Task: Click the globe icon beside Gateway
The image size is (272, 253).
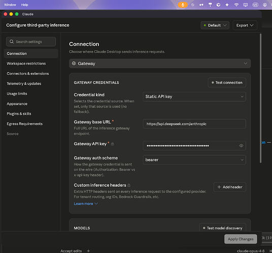Action: point(74,63)
